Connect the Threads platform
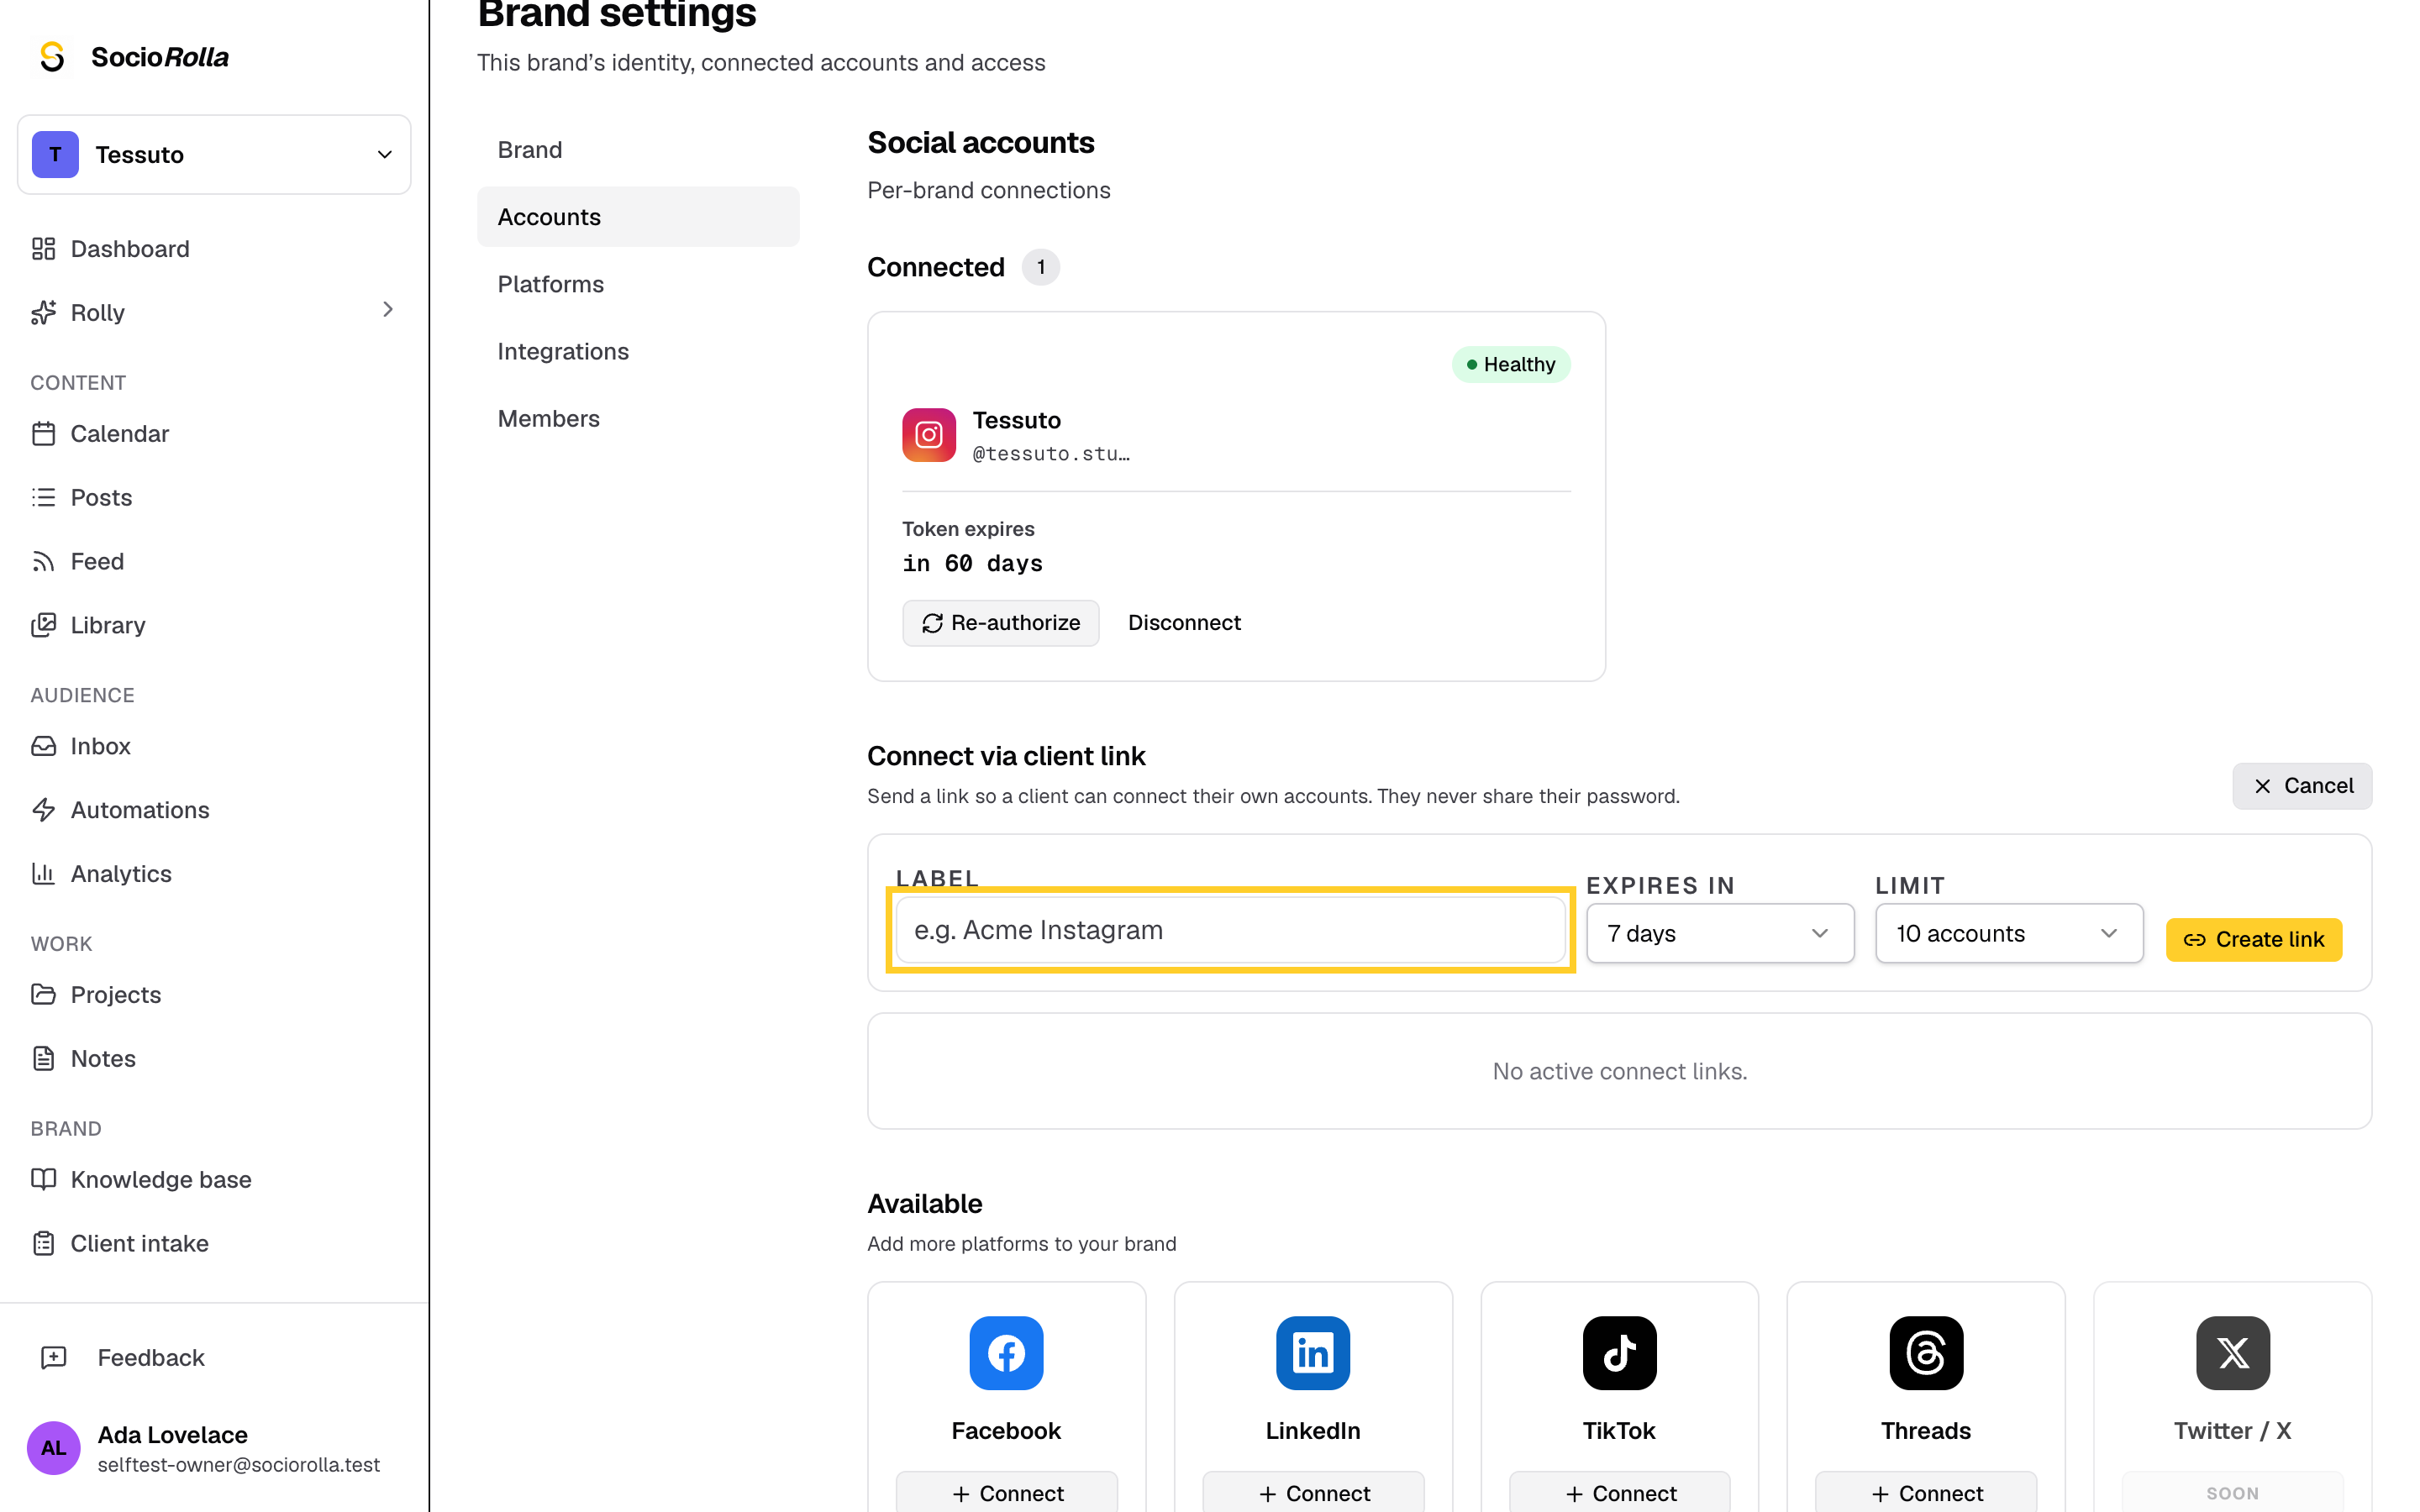The width and height of the screenshot is (2420, 1512). click(x=1926, y=1492)
